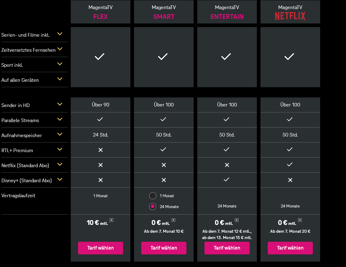Click the RTL+ Premium checkmark for Entertain

226,149
